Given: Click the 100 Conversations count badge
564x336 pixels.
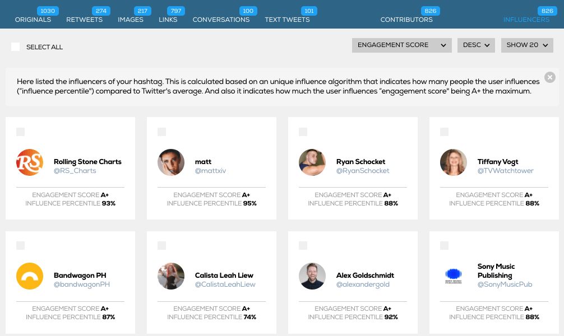Looking at the screenshot, I should click(x=248, y=11).
